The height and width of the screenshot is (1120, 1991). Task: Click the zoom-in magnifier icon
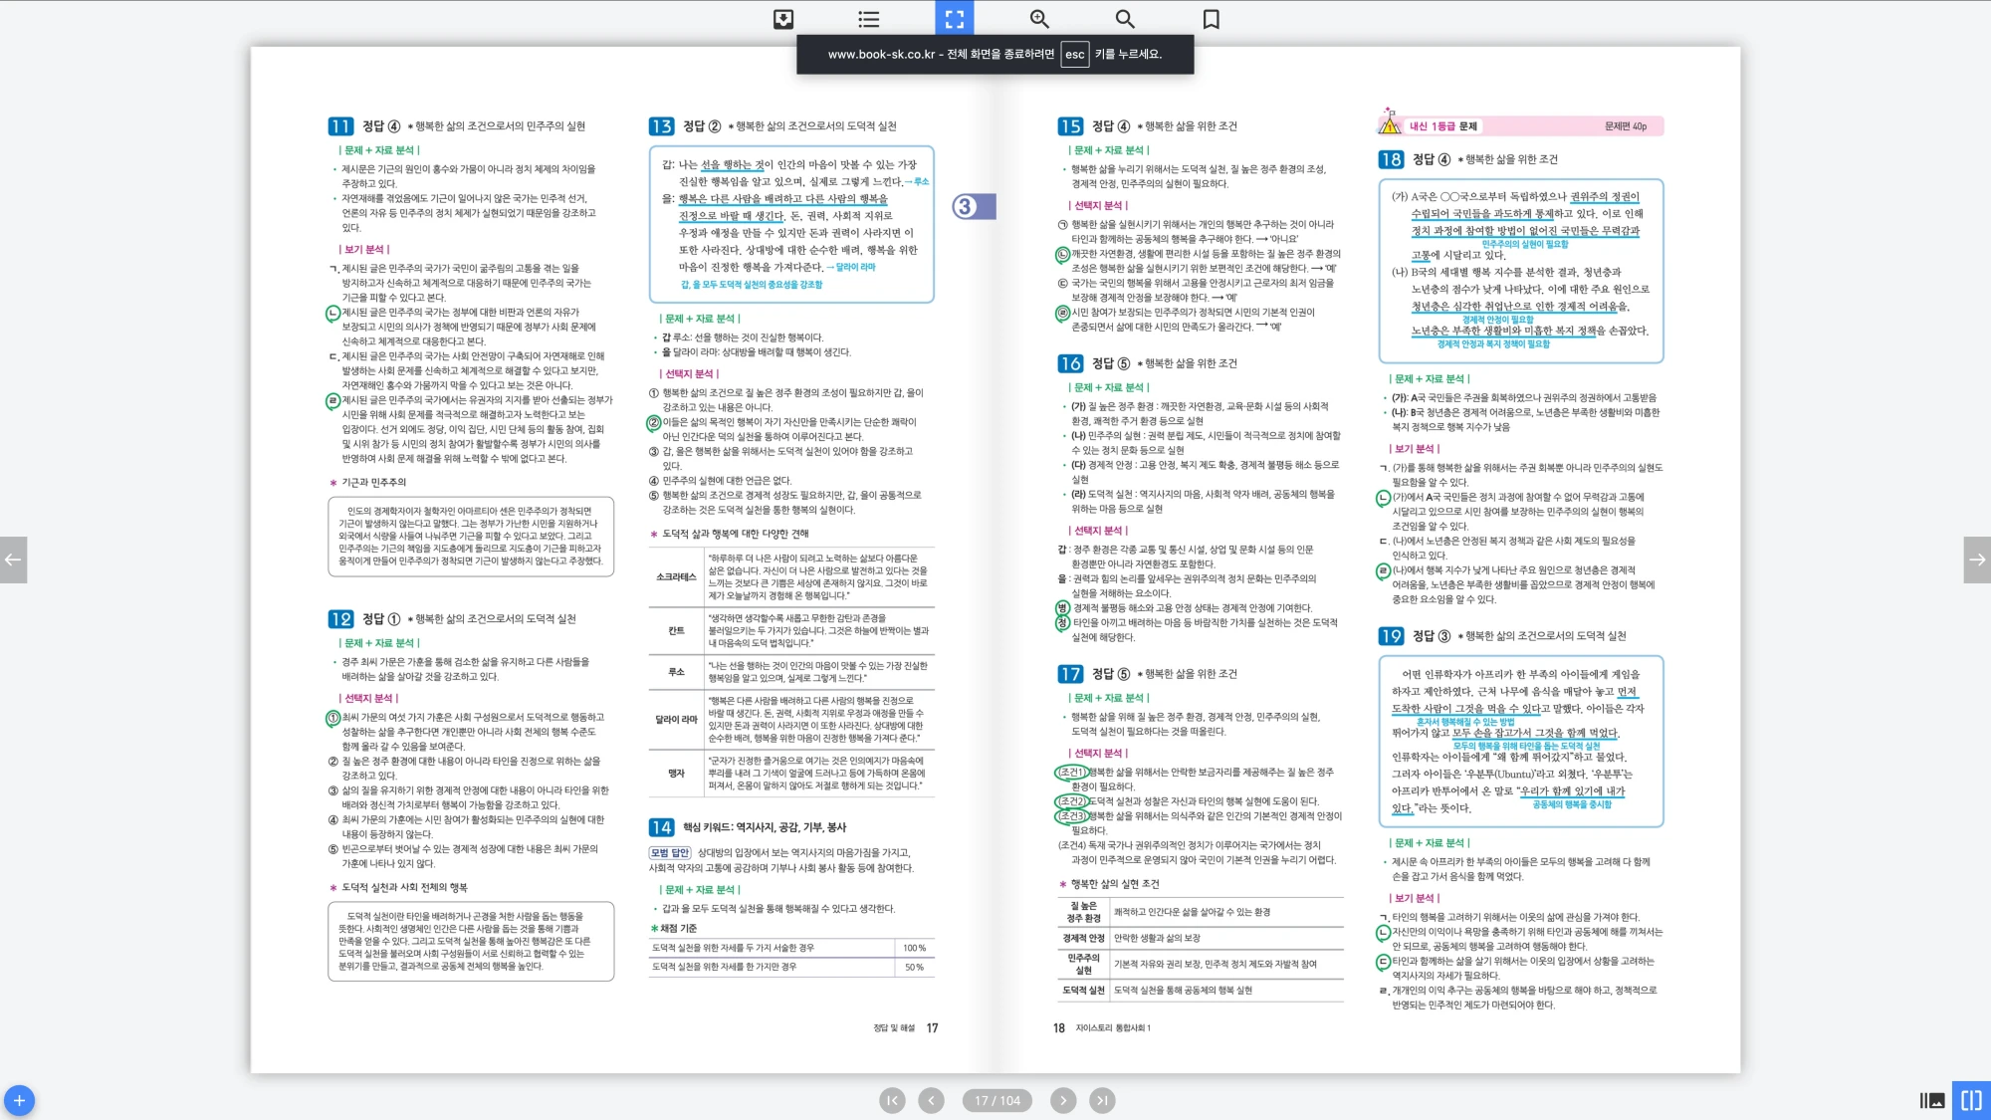[1039, 19]
